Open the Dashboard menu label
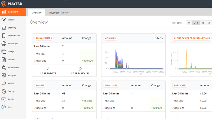Image resolution: width=212 pixels, height=119 pixels. 13,12
